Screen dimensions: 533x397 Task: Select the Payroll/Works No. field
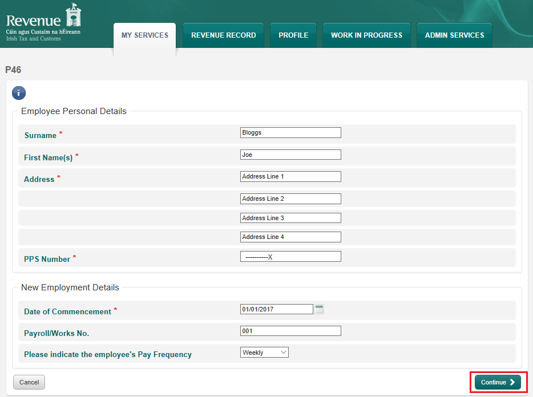pyautogui.click(x=290, y=331)
